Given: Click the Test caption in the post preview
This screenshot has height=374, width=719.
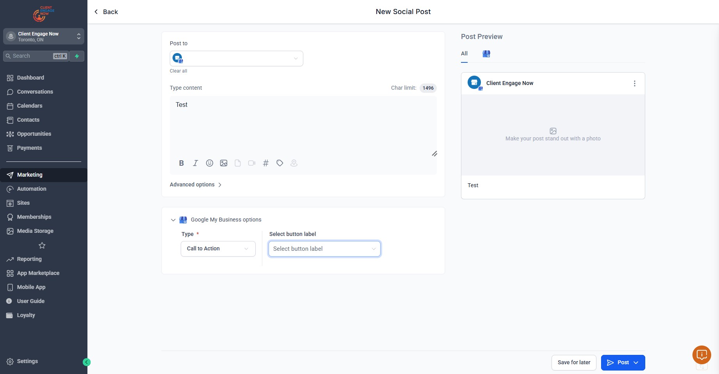Looking at the screenshot, I should pyautogui.click(x=473, y=185).
